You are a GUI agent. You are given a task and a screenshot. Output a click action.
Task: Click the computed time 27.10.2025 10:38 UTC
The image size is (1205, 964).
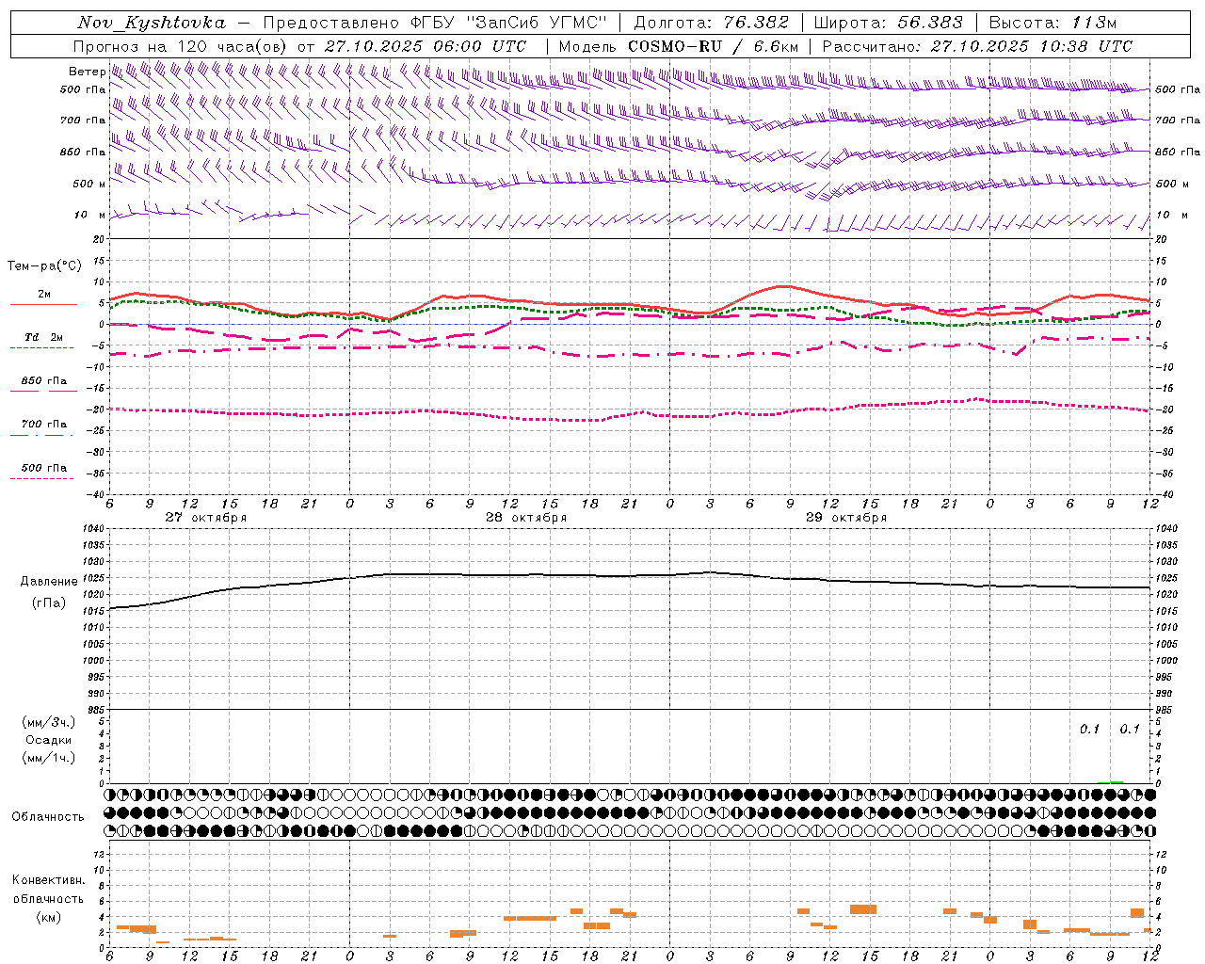pos(1032,46)
